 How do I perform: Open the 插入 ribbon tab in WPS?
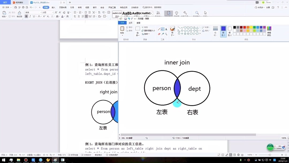(x=53, y=7)
